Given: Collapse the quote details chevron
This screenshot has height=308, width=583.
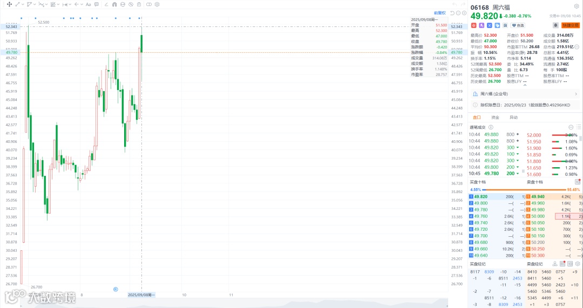Looking at the screenshot, I should (x=525, y=85).
